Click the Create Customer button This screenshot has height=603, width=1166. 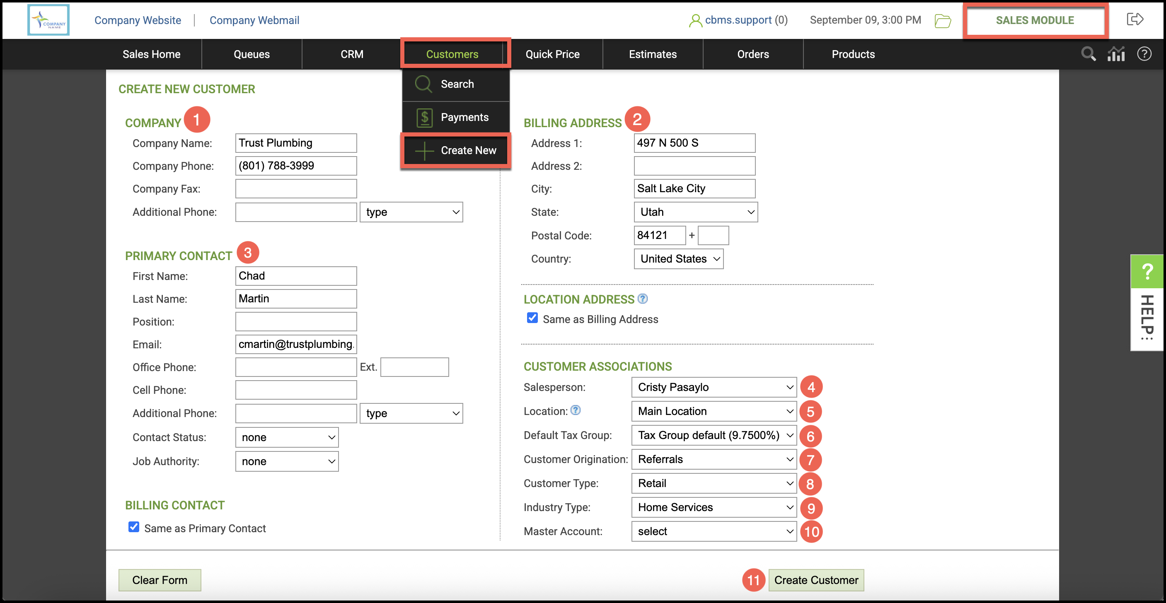[x=815, y=580]
